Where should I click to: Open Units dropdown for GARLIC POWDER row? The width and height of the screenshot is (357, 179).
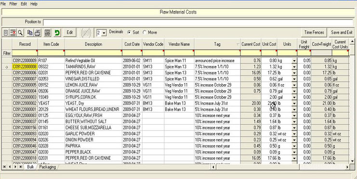[294, 134]
